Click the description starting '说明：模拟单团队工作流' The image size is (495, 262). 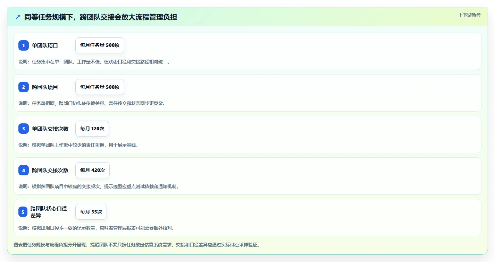point(78,145)
